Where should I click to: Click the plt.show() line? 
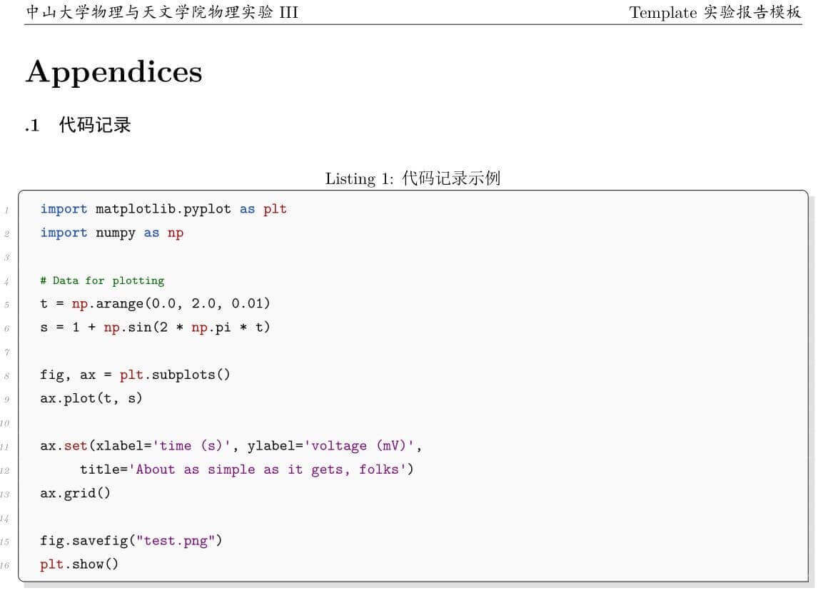point(79,564)
